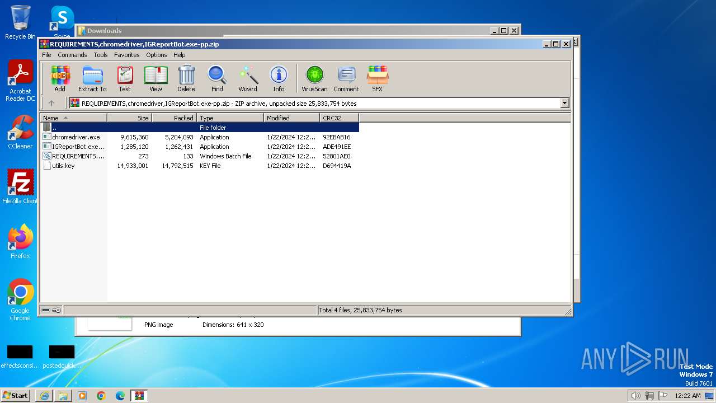Open Recycle Bin desktop icon
This screenshot has width=716, height=403.
(x=20, y=22)
